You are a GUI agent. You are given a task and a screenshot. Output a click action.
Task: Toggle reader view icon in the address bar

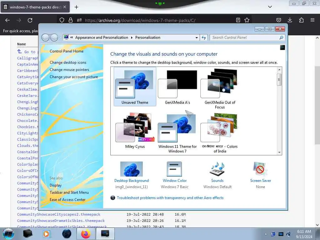[238, 20]
